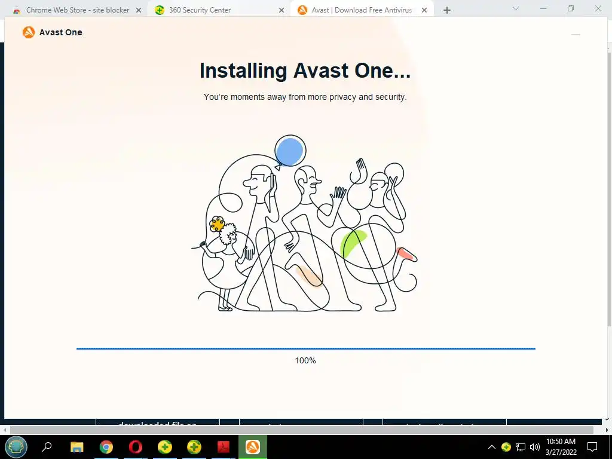Open second 360 Security taskbar icon
The width and height of the screenshot is (612, 459).
pos(194,447)
